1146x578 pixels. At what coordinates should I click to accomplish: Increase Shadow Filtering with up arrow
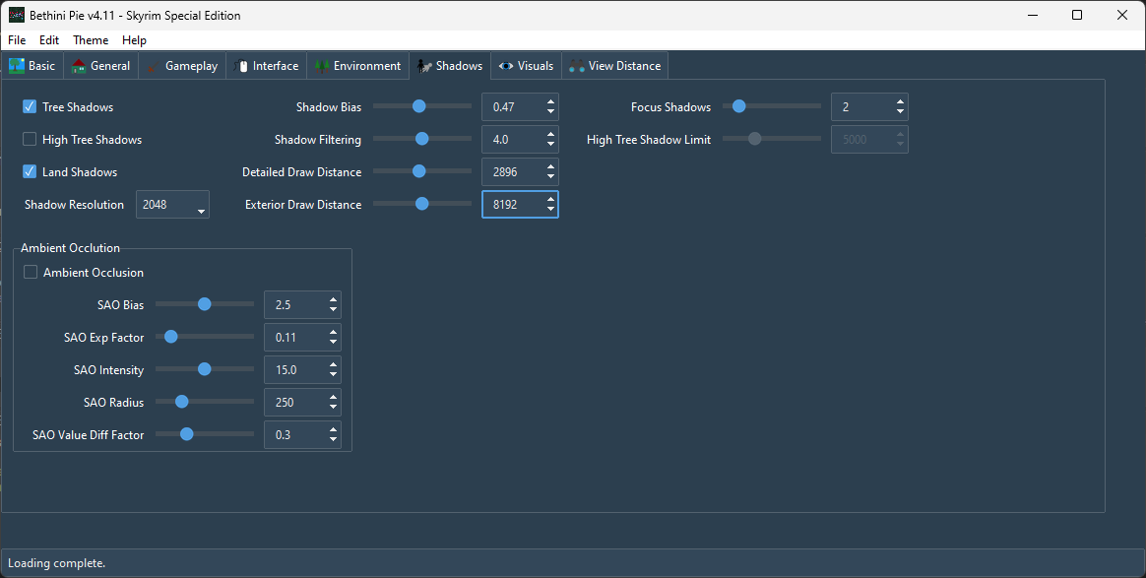coord(550,134)
